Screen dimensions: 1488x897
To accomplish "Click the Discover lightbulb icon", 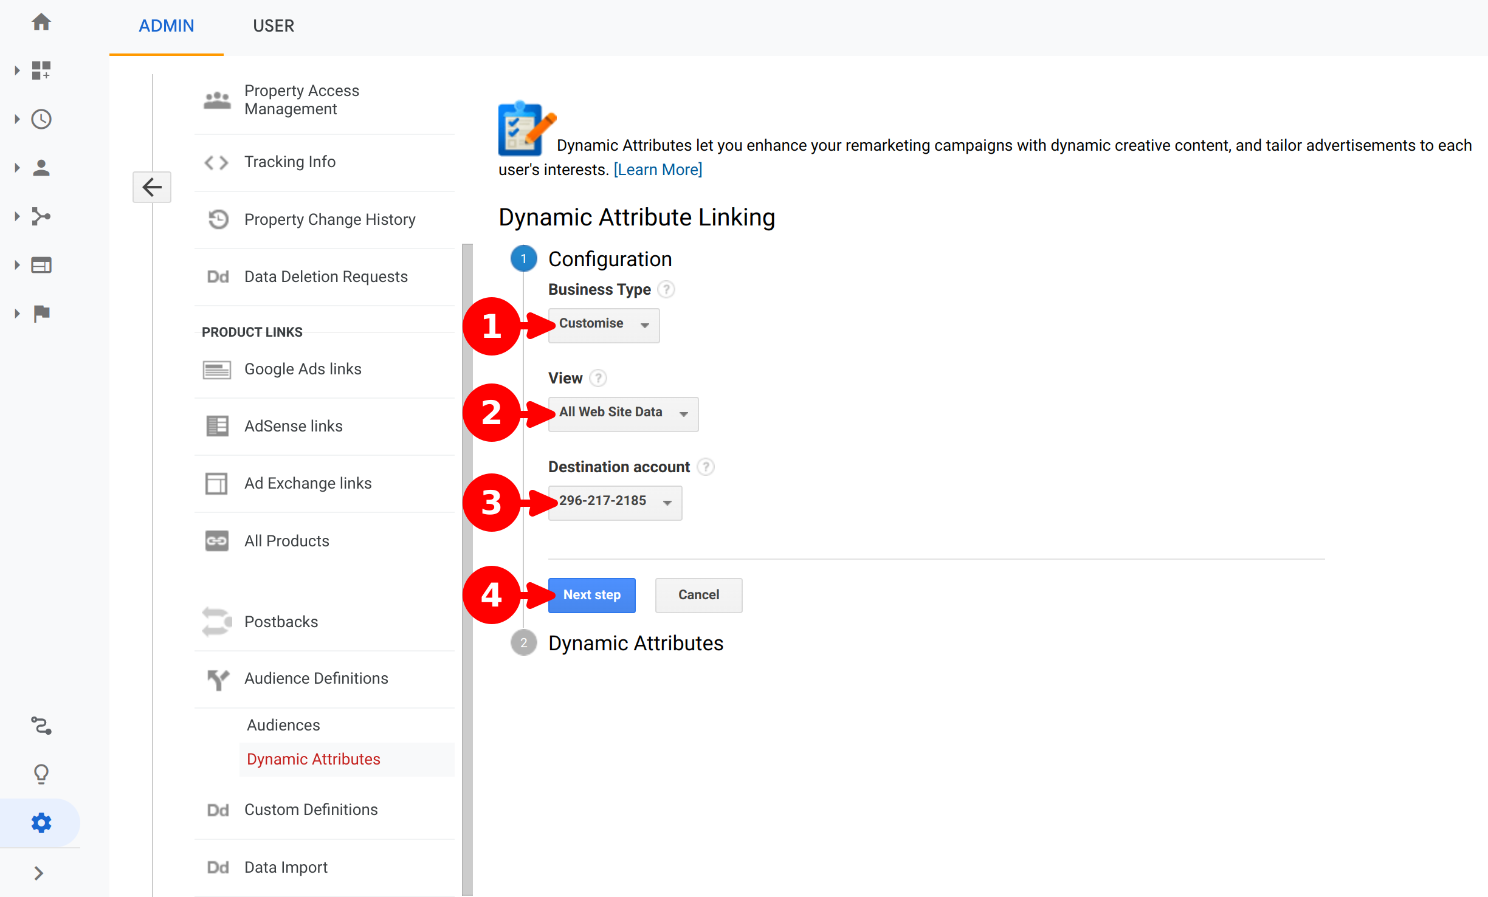I will point(41,774).
